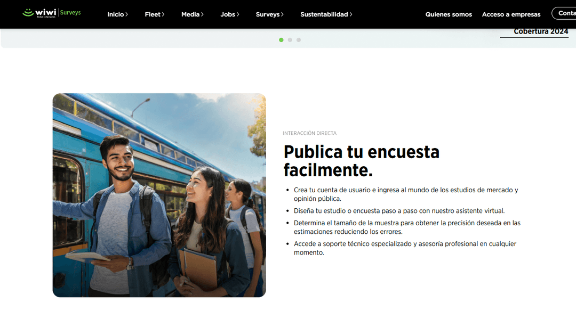Click the wiwi logo in the header
Screen dimensions: 576x319
pyautogui.click(x=39, y=13)
